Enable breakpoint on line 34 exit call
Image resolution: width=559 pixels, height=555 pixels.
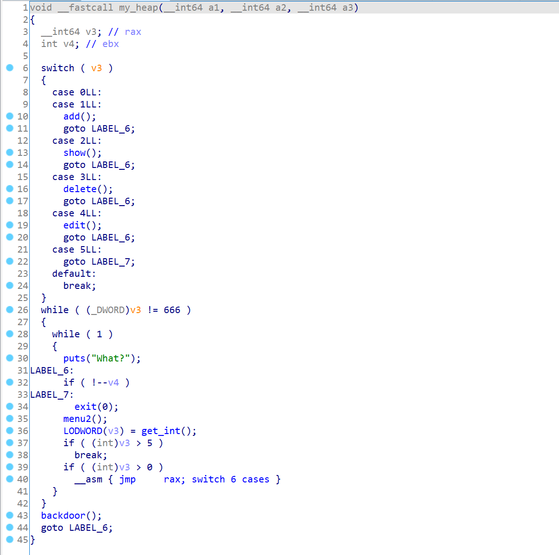point(10,407)
